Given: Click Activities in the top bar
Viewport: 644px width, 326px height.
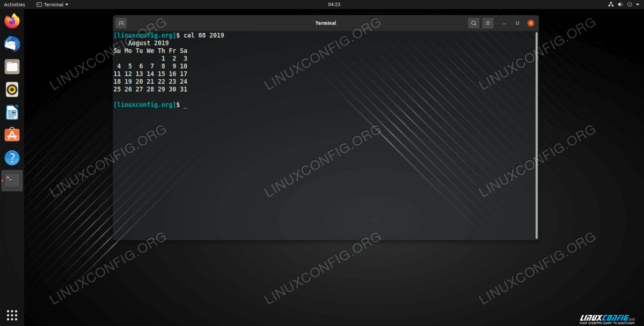Looking at the screenshot, I should (14, 4).
